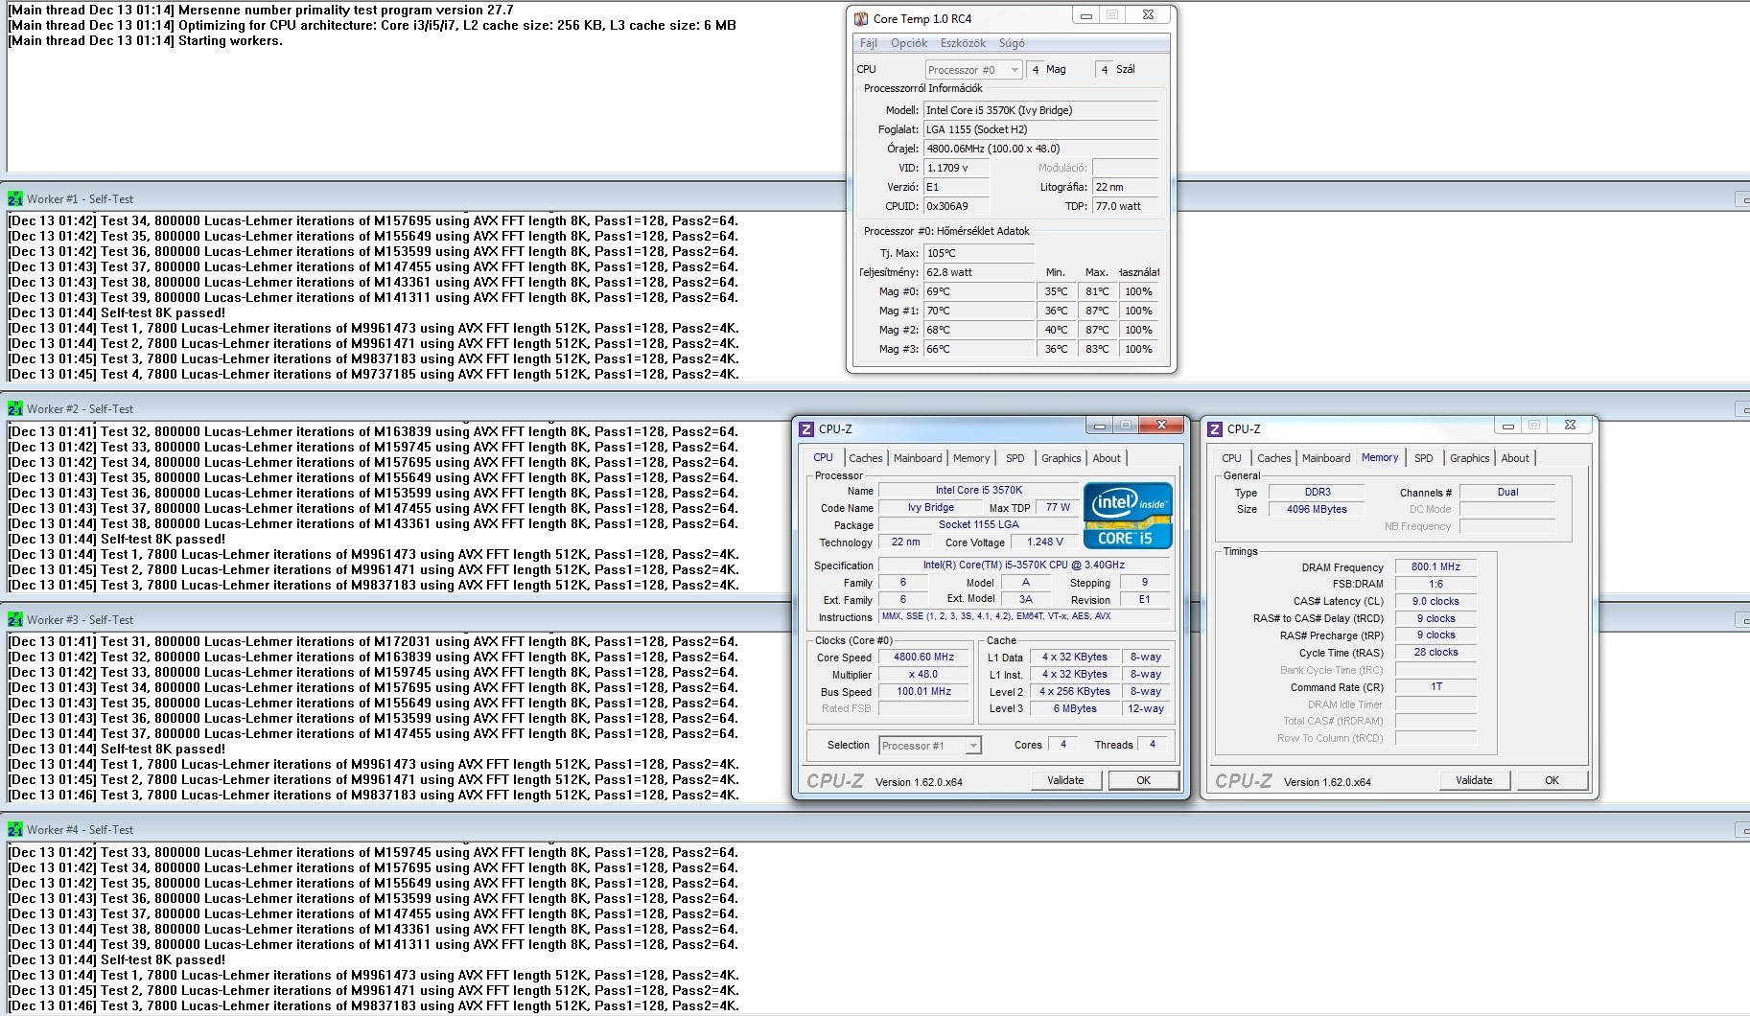
Task: Switch to Graphics tab in the CPU-Z window showing CPU info
Action: (x=1062, y=458)
